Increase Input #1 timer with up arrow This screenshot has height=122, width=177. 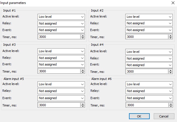pos(83,35)
